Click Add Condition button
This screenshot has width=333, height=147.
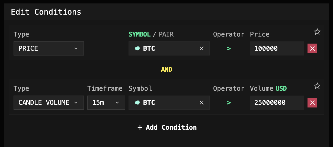167,127
